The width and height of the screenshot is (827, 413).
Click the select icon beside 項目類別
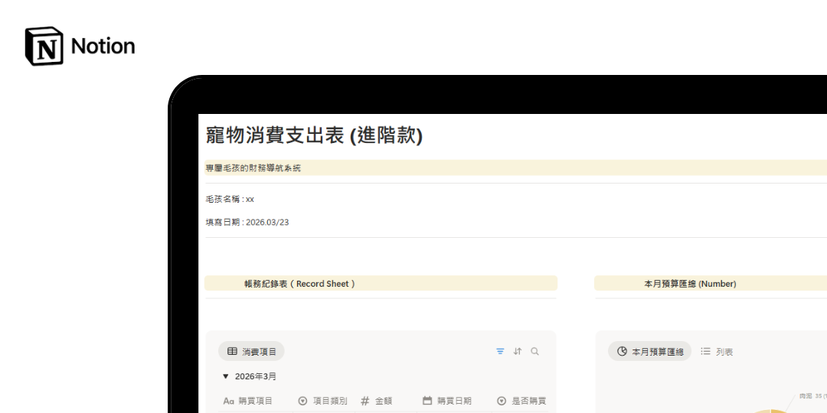tap(302, 401)
